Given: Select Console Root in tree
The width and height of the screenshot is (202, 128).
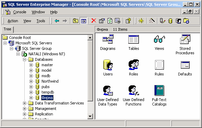Looking at the screenshot, I should pos(20,38).
